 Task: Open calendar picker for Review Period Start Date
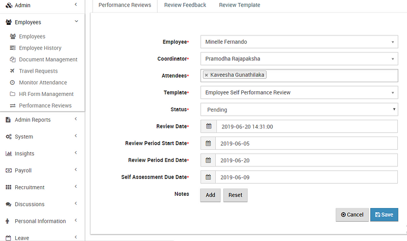208,143
